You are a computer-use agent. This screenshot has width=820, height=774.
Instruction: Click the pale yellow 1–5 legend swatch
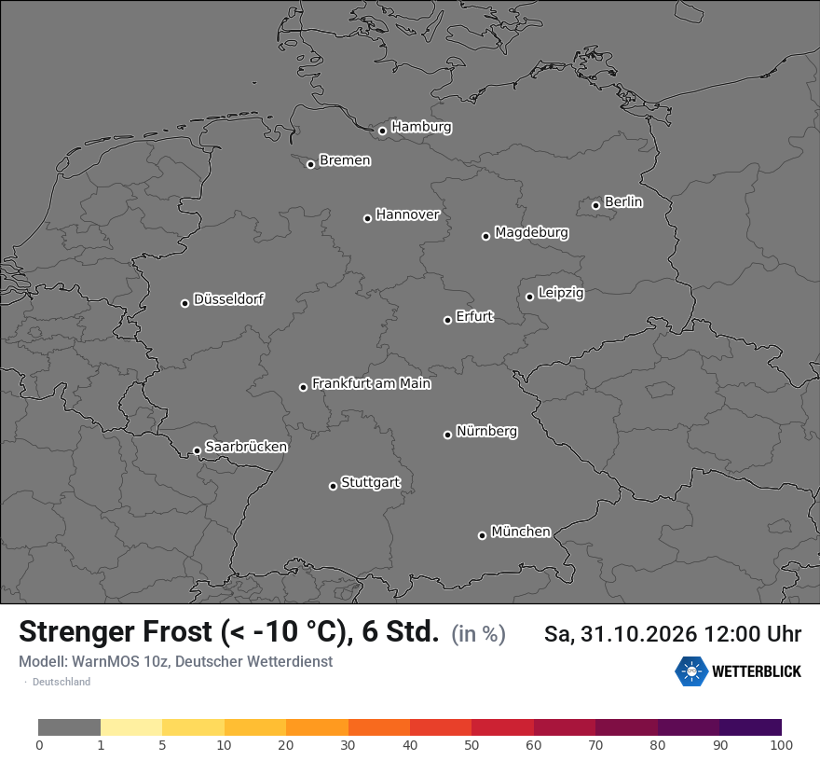131,726
